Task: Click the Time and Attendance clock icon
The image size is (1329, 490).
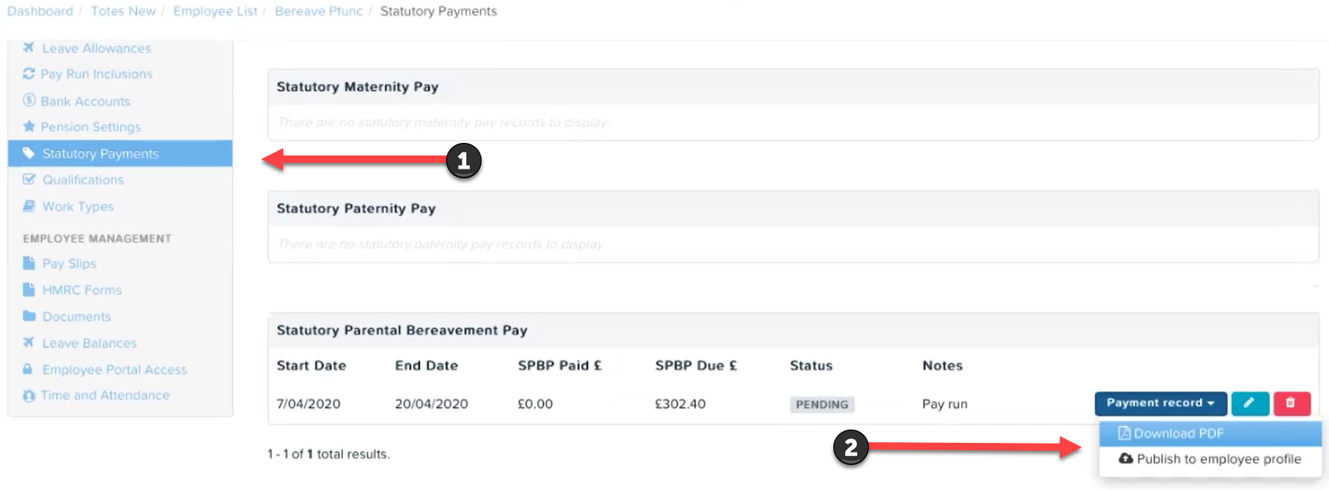Action: pos(29,396)
